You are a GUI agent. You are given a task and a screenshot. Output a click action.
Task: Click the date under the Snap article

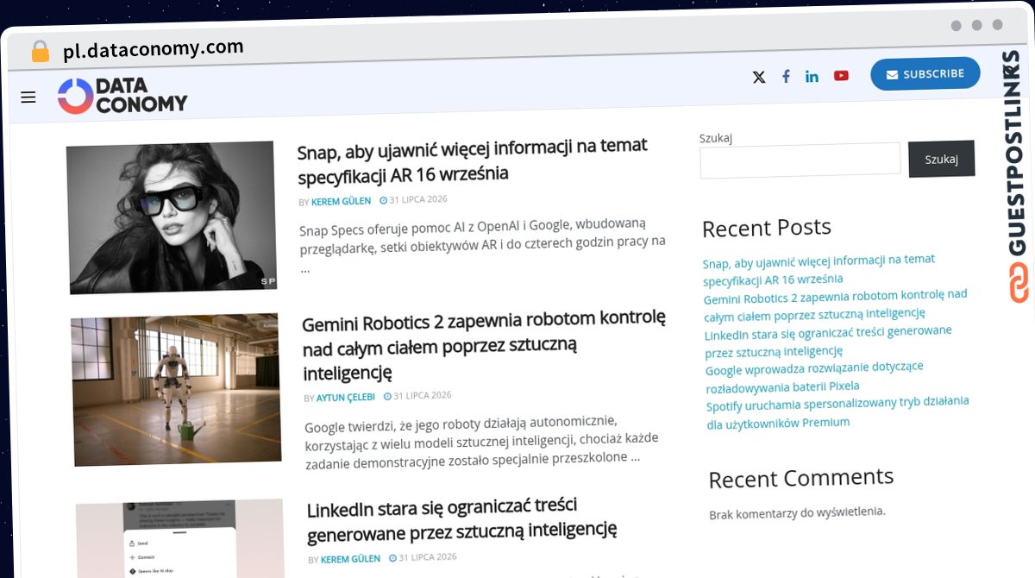pyautogui.click(x=413, y=200)
